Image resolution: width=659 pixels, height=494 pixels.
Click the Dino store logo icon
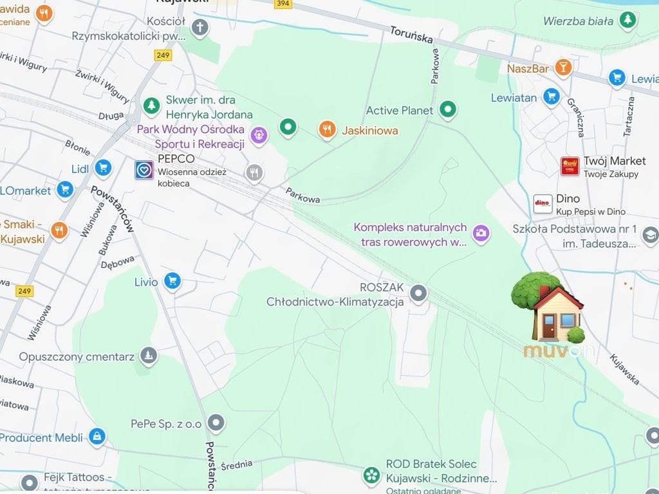pyautogui.click(x=543, y=204)
